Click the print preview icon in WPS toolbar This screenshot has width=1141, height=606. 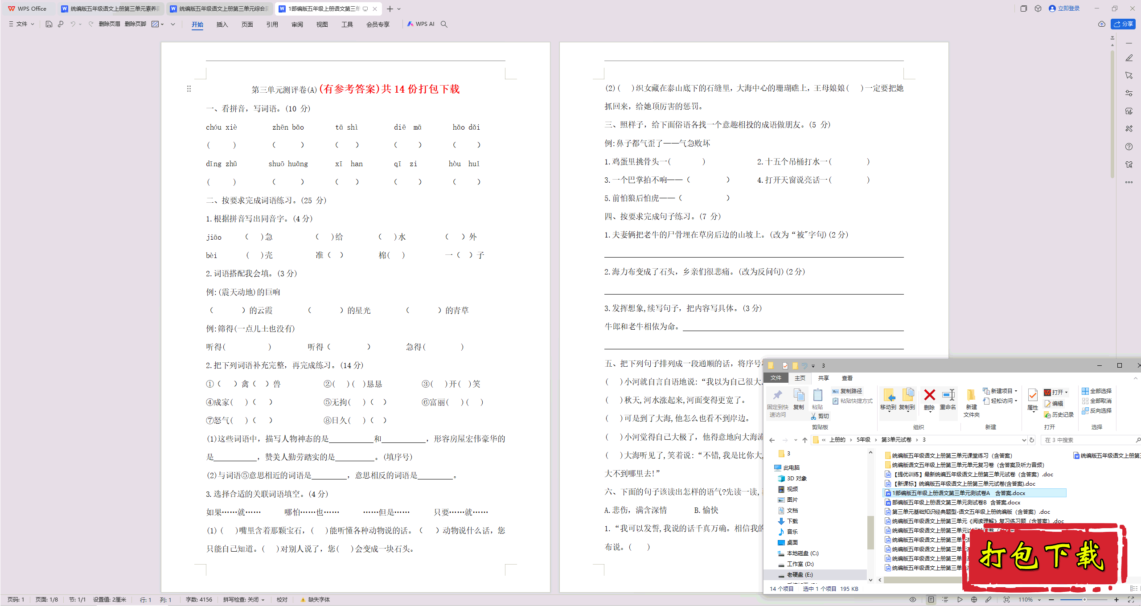pyautogui.click(x=61, y=24)
